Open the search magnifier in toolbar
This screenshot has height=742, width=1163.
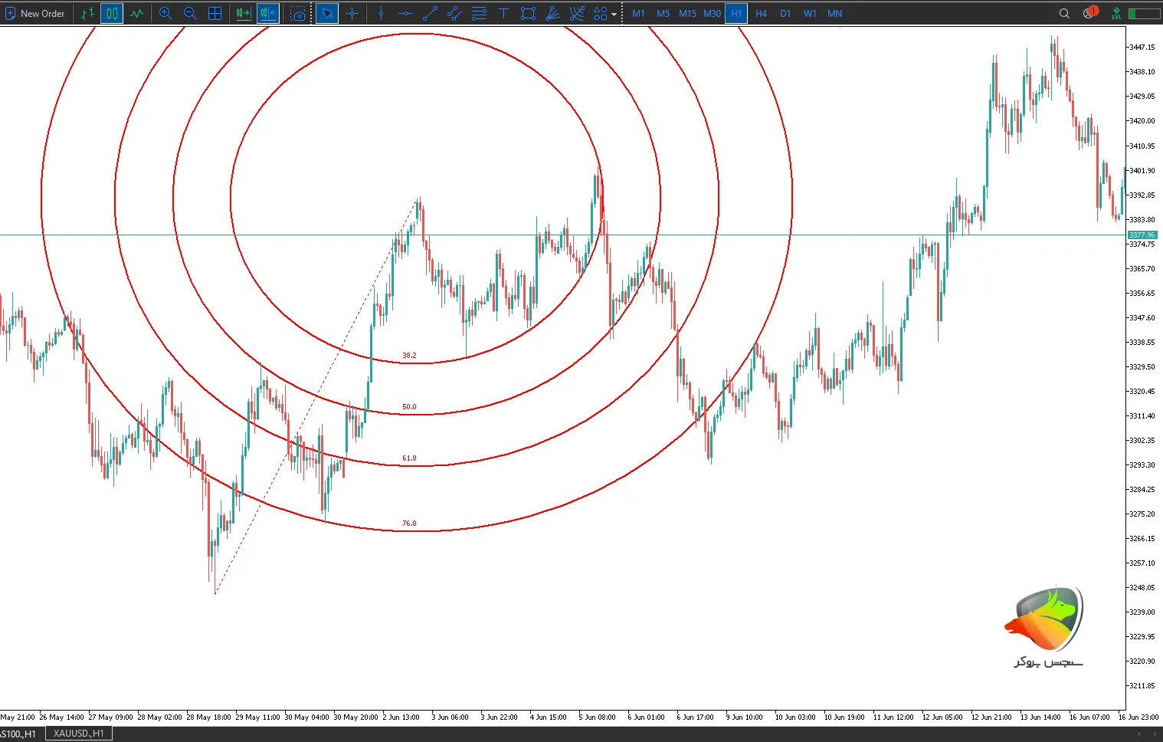coord(1064,13)
